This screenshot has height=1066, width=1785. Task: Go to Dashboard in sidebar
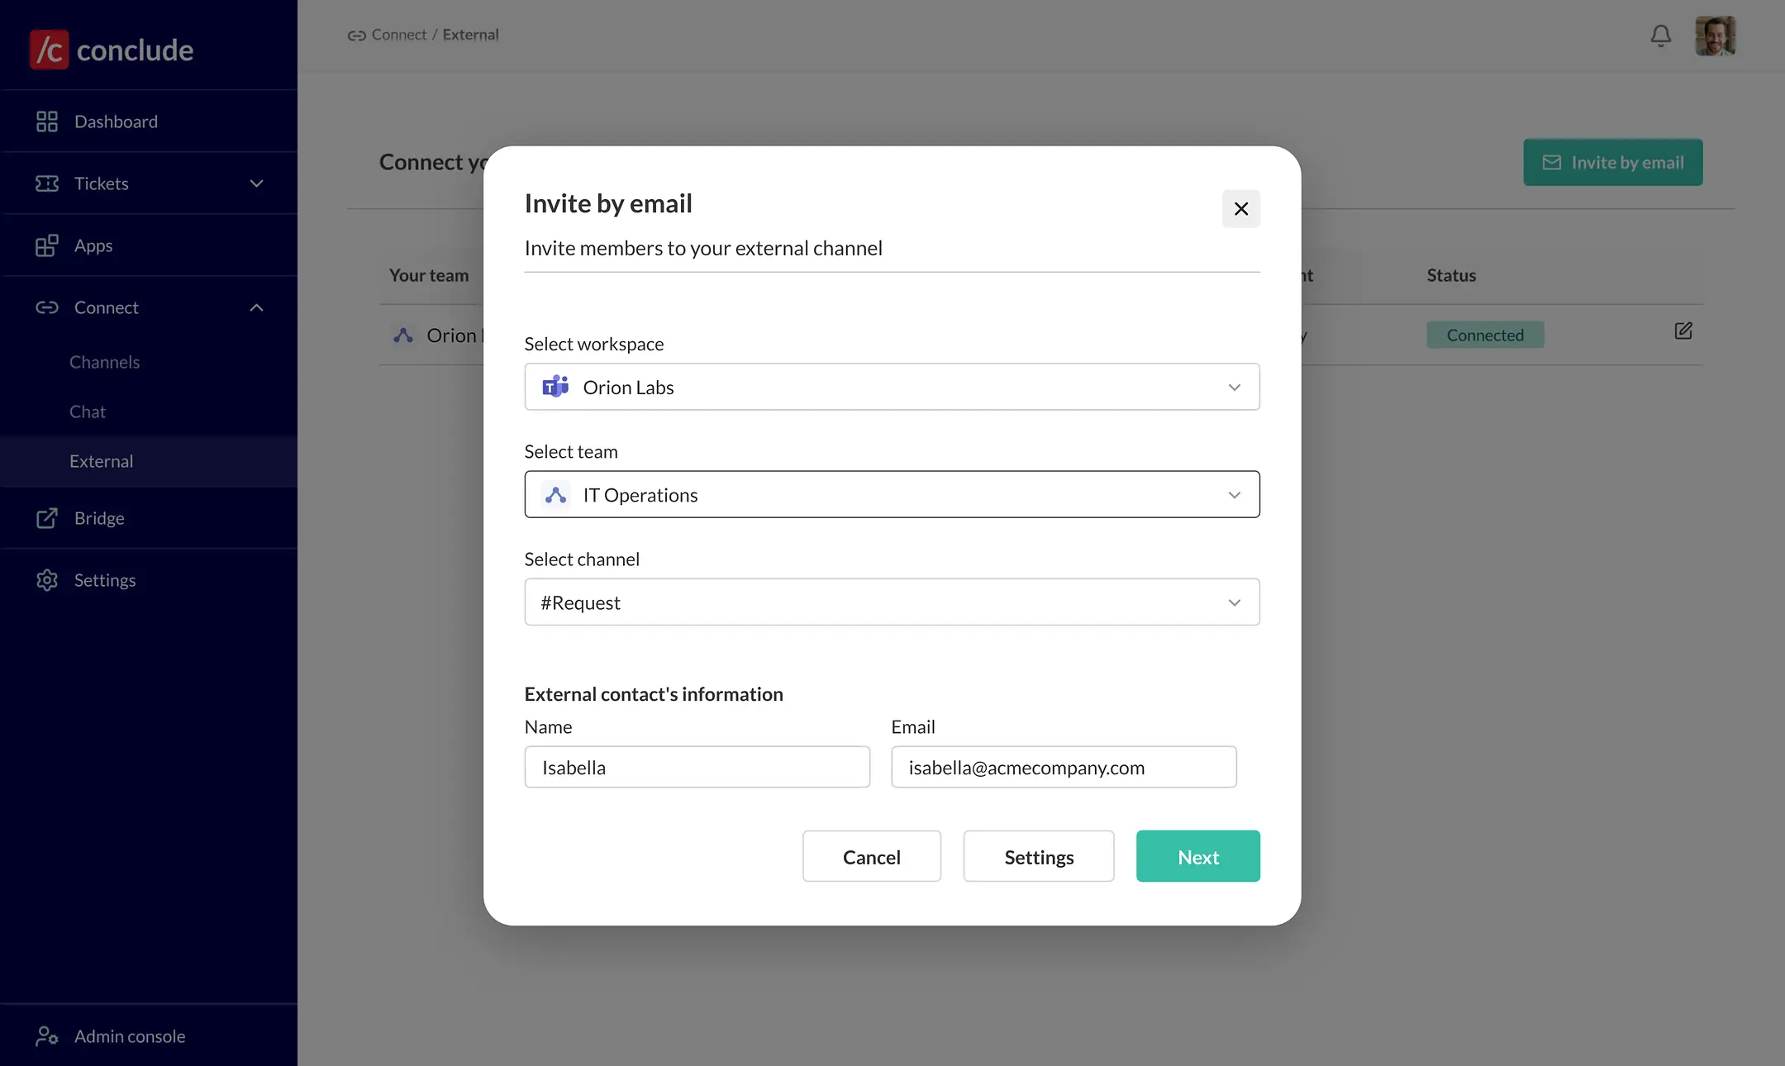(x=149, y=121)
